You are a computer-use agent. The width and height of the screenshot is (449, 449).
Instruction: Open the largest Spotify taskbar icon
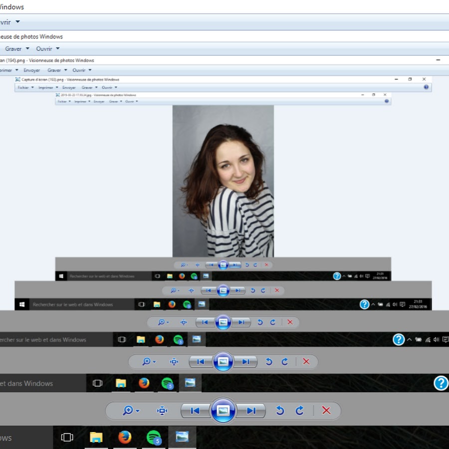point(154,438)
